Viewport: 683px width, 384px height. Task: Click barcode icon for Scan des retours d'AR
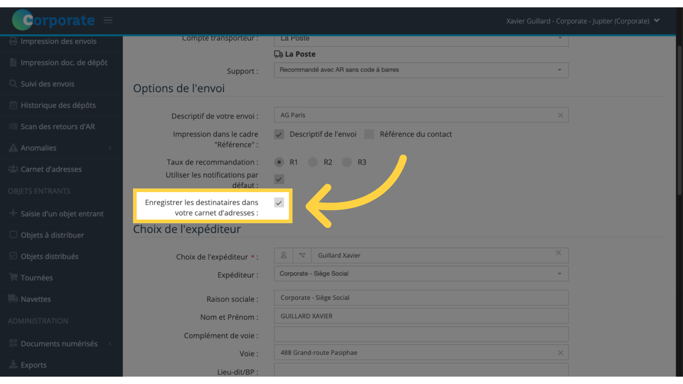click(x=13, y=126)
